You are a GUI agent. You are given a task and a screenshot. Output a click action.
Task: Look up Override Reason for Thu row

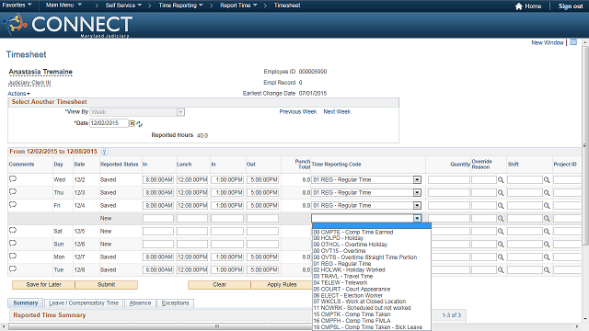pyautogui.click(x=501, y=193)
